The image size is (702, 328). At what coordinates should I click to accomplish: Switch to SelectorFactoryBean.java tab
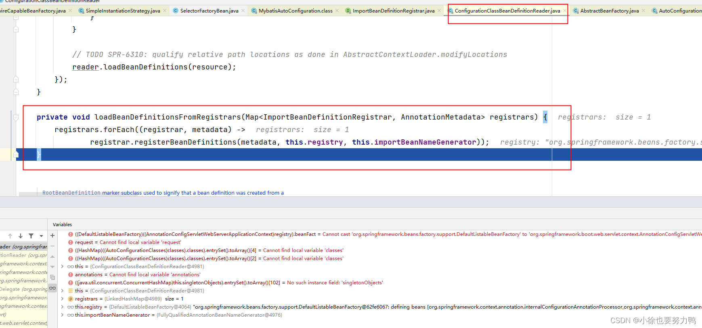pos(209,11)
